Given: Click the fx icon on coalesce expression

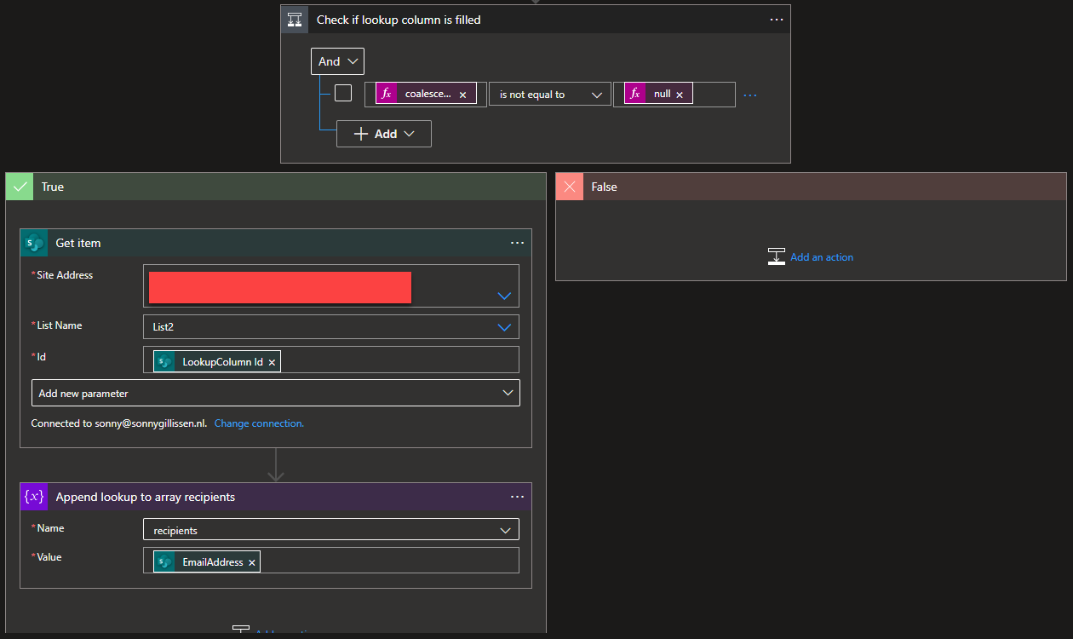Looking at the screenshot, I should point(386,94).
